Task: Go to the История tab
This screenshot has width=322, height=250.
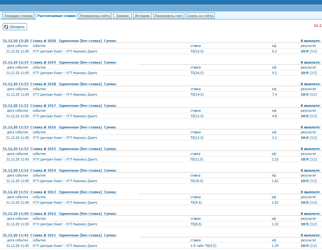Action: [x=142, y=16]
